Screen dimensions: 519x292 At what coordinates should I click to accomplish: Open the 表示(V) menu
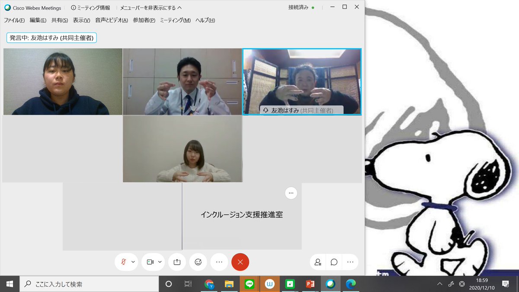click(x=81, y=20)
